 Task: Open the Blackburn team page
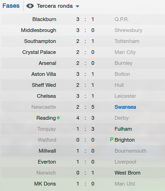click(x=44, y=19)
